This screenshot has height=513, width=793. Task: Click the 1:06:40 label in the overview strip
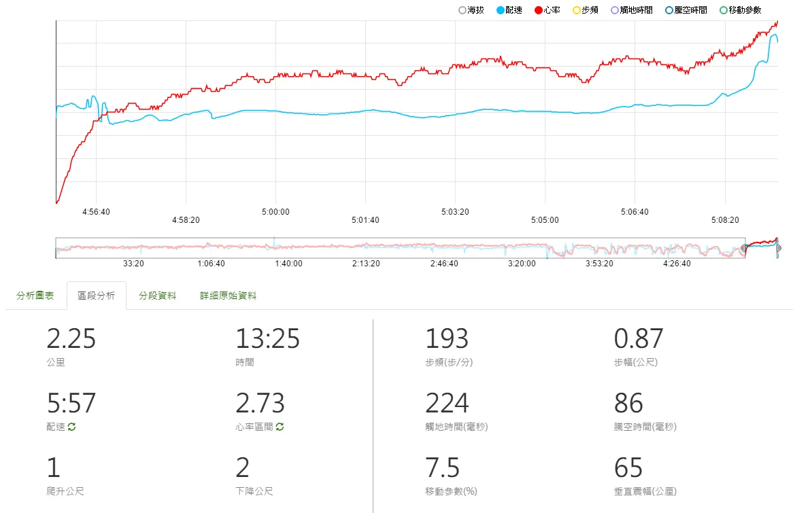[211, 264]
